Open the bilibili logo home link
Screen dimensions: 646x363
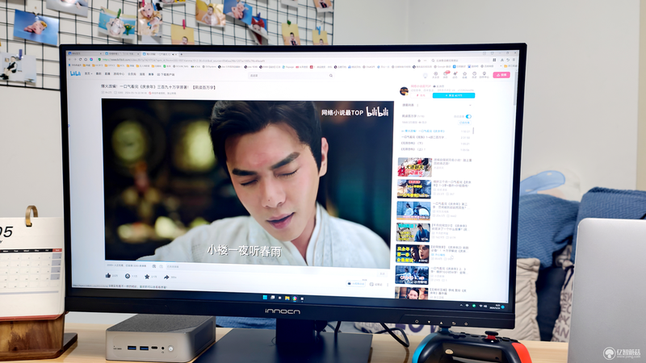pyautogui.click(x=75, y=73)
